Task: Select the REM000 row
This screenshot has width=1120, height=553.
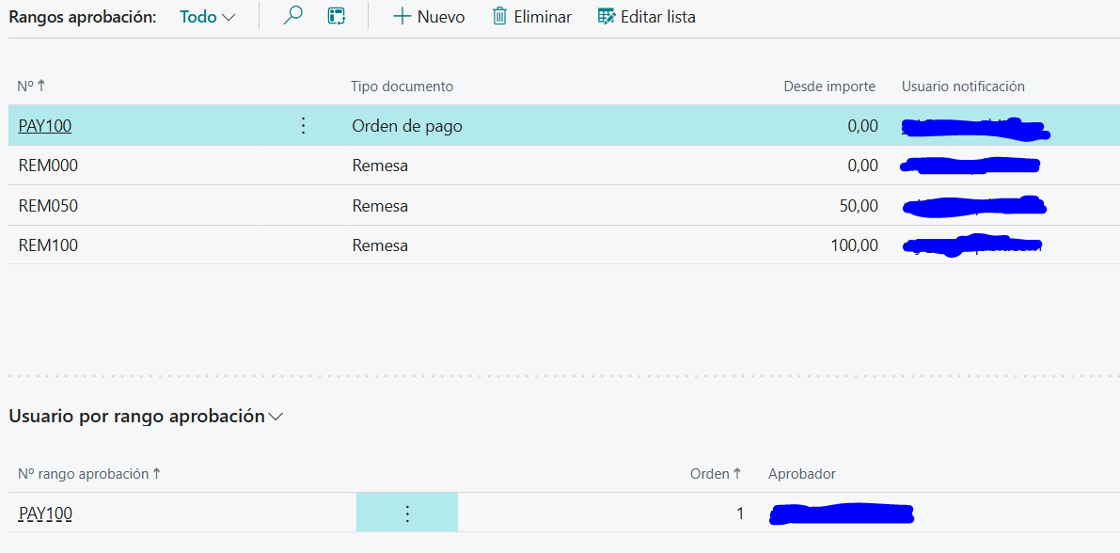Action: coord(48,166)
